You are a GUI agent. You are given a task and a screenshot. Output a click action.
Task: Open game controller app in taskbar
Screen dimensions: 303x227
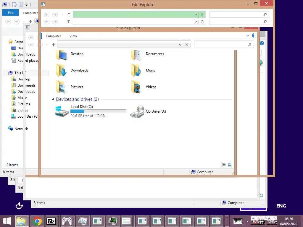click(x=67, y=221)
